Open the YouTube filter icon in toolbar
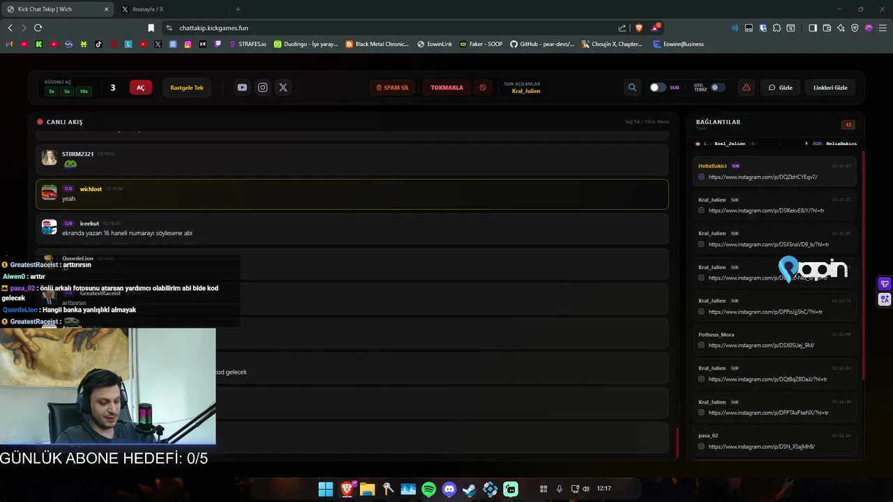 (x=242, y=87)
